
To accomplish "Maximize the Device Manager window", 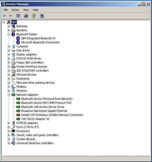I will [143, 4].
